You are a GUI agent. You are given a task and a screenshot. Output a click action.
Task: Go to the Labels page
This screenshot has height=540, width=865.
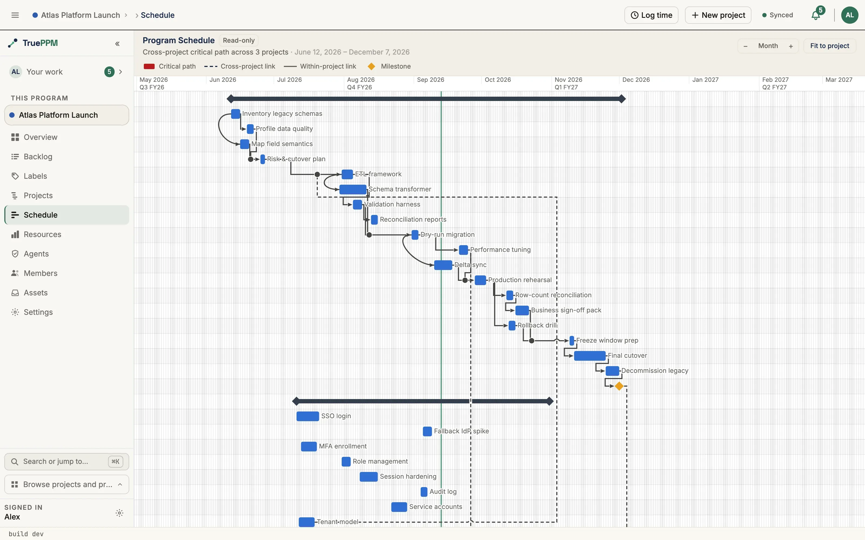67,176
